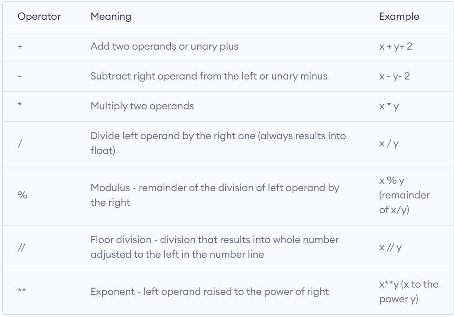Screen dimensions: 454x317
Task: Click the example 'x - y- 2'
Action: 394,76
